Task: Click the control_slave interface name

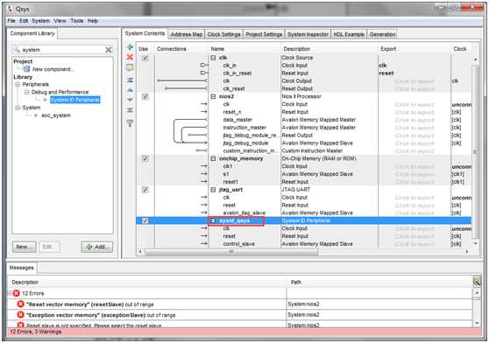Action: pos(238,244)
